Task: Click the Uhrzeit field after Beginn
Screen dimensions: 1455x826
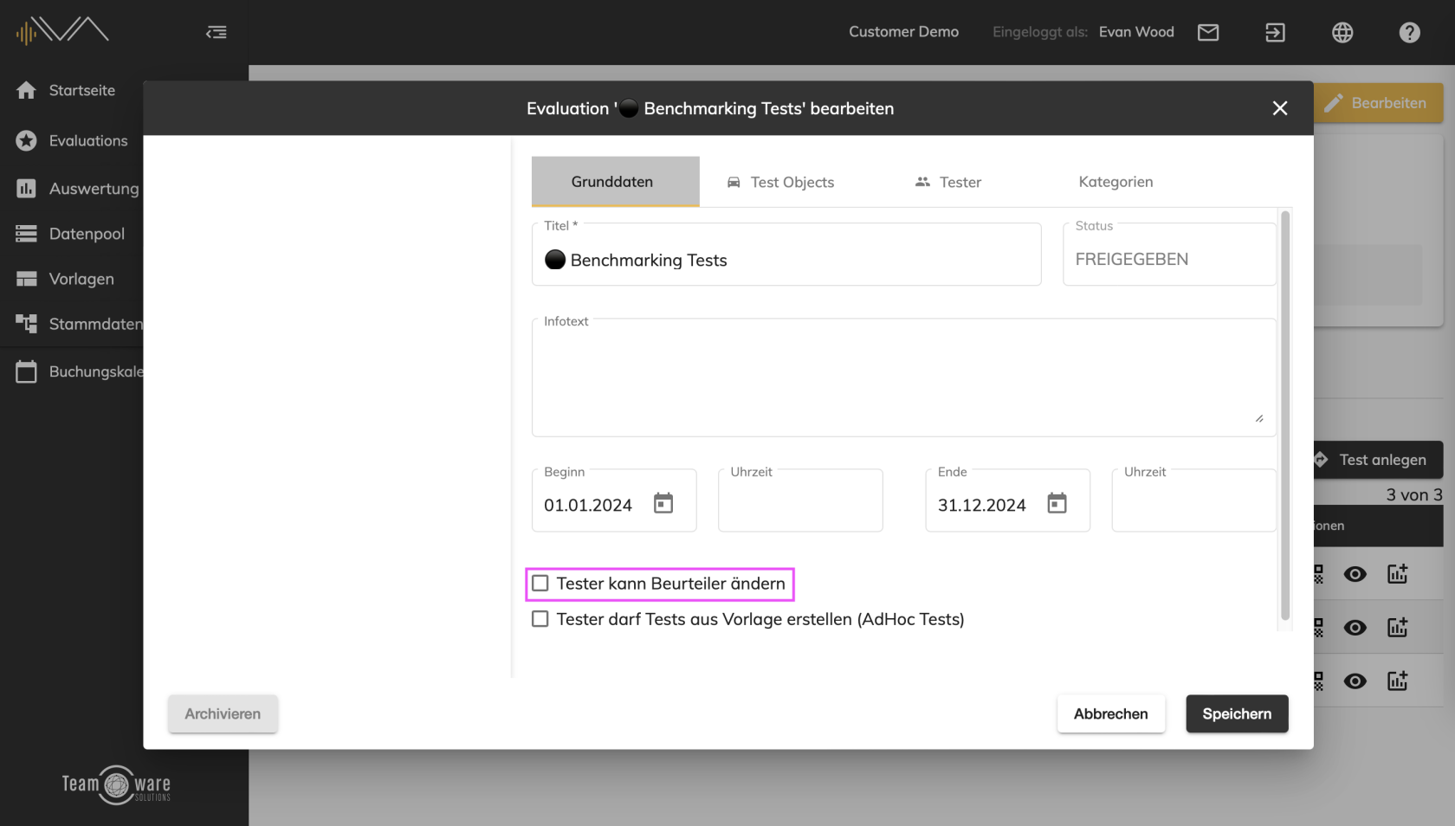Action: pos(800,500)
